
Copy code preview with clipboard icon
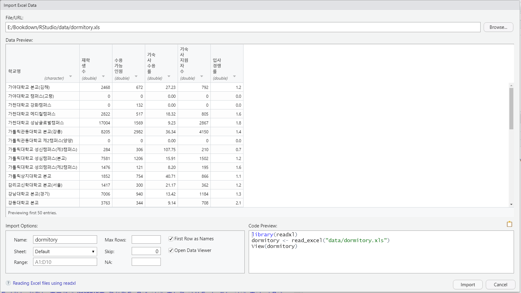coord(509,224)
